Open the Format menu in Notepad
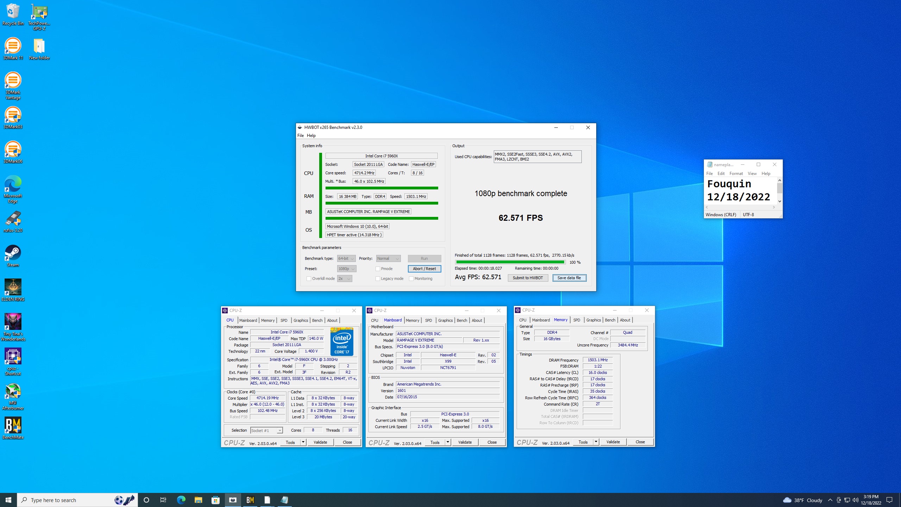Screen dimensions: 901x507 [x=736, y=174]
